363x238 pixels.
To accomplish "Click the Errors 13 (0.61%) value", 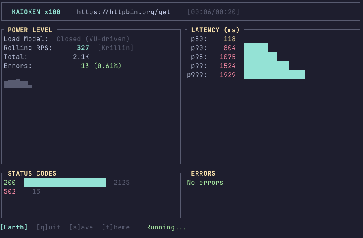I will click(x=101, y=66).
